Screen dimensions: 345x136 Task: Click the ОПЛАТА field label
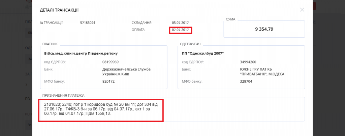click(x=138, y=30)
